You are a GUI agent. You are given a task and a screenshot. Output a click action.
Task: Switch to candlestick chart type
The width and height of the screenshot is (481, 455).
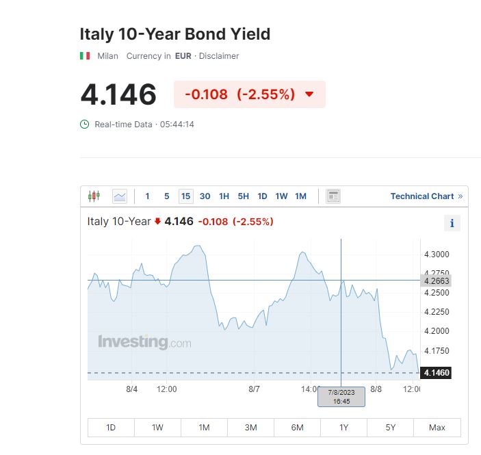tap(94, 196)
